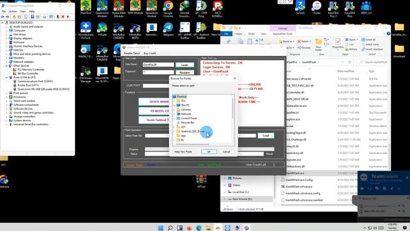Screen dimensions: 410x231
Task: Click the Load button for the flash file
Action: pyautogui.click(x=266, y=135)
